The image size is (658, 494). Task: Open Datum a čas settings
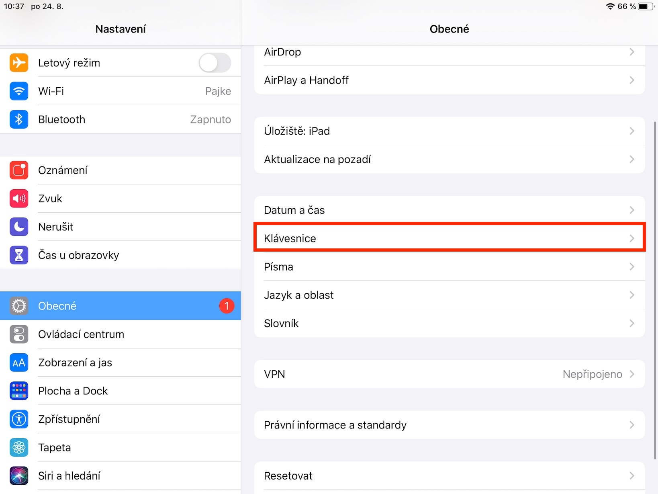(449, 210)
